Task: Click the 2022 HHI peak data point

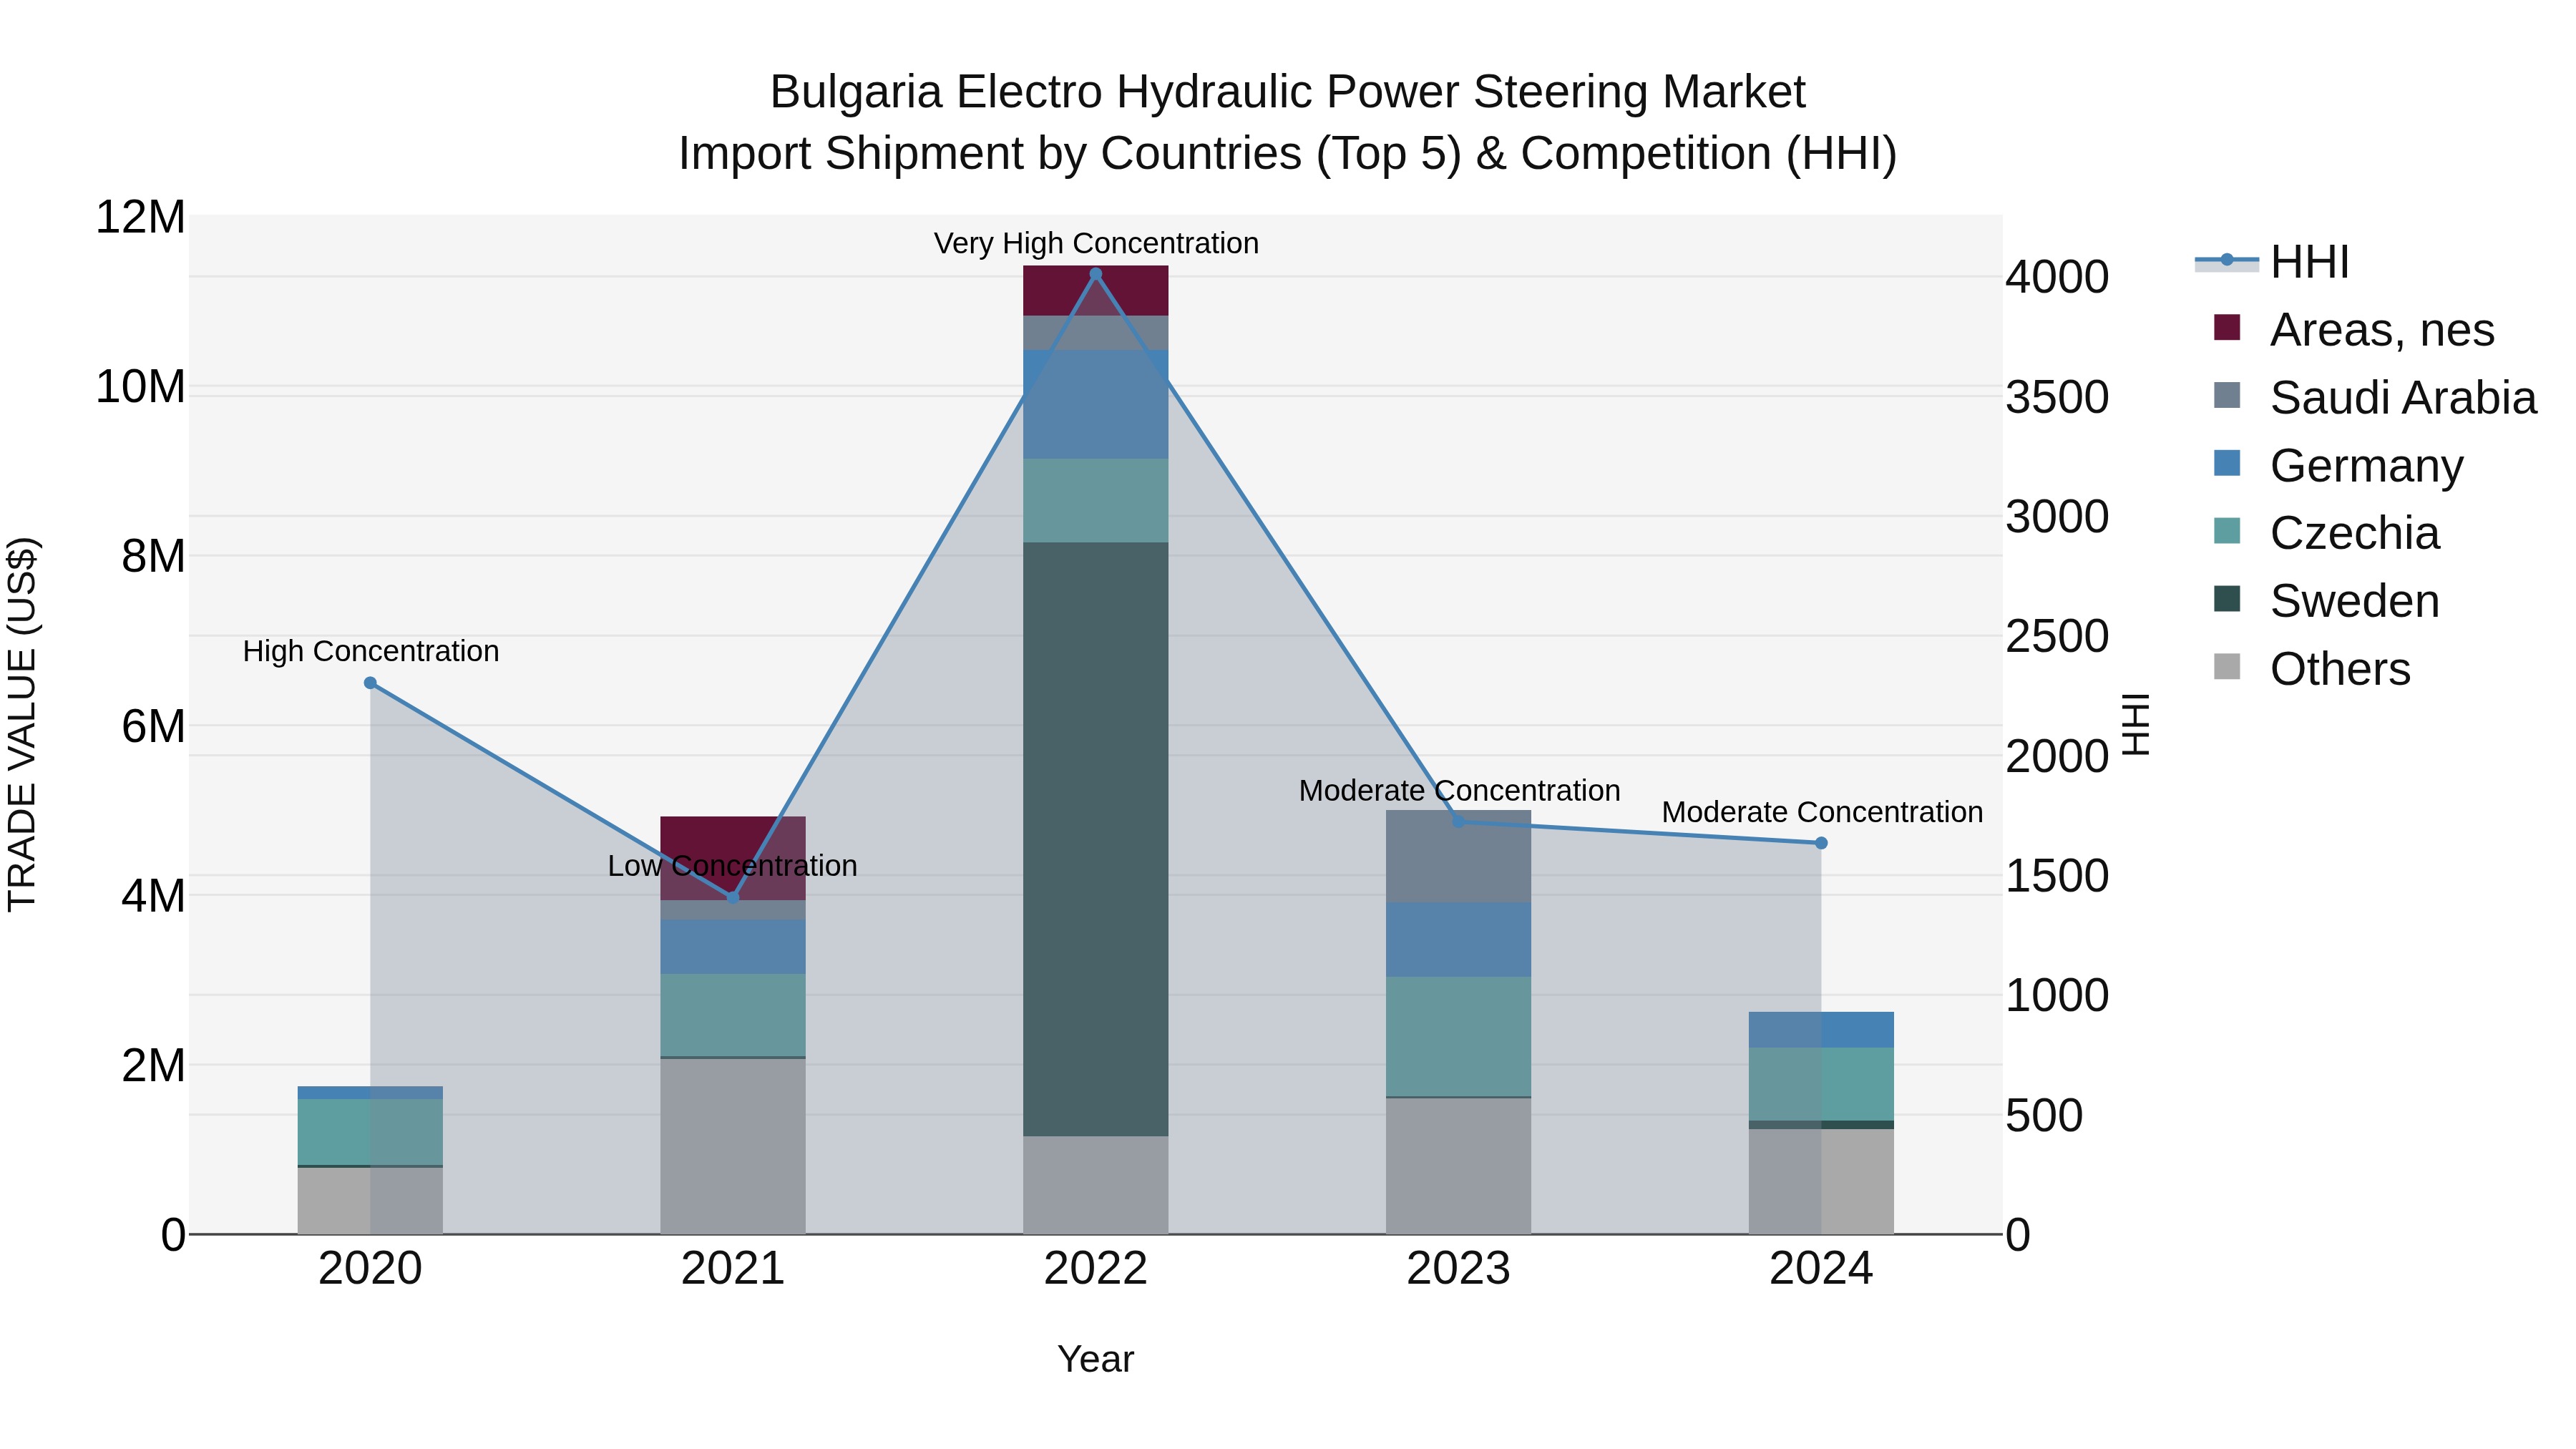Action: pyautogui.click(x=1095, y=274)
